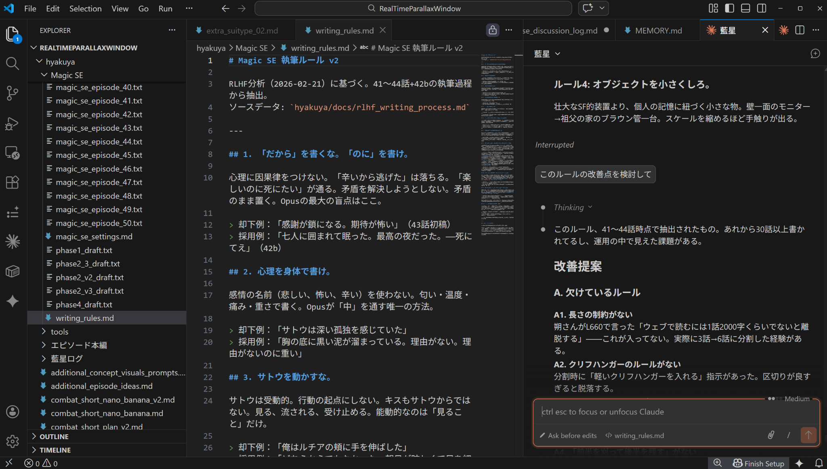The width and height of the screenshot is (827, 469).
Task: Toggle the primary side bar layout button
Action: coord(729,8)
